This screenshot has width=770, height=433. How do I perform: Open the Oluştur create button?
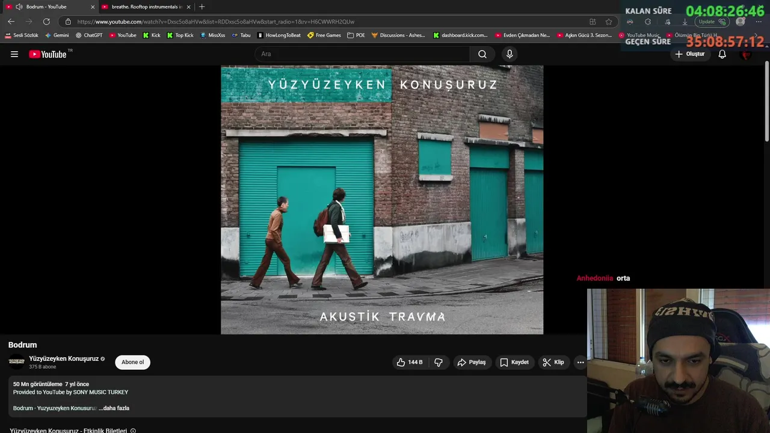690,54
